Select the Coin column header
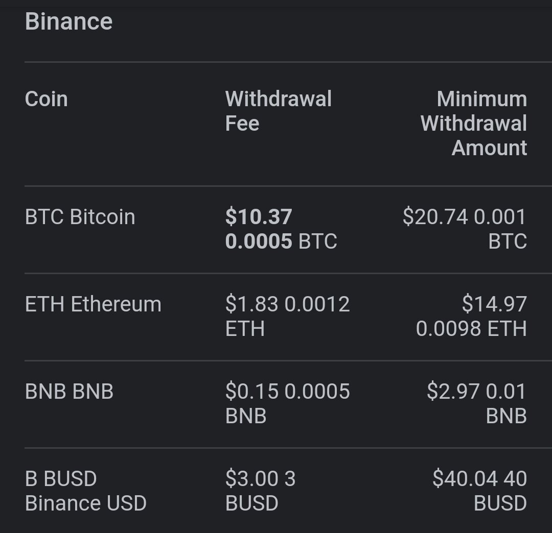Viewport: 552px width, 533px height. tap(46, 99)
